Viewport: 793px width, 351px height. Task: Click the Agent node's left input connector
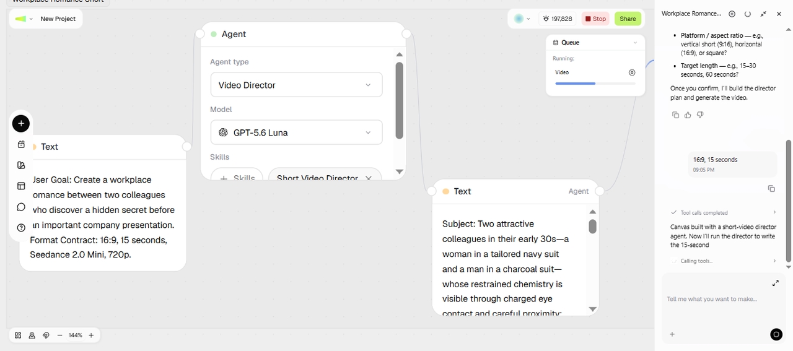(200, 34)
